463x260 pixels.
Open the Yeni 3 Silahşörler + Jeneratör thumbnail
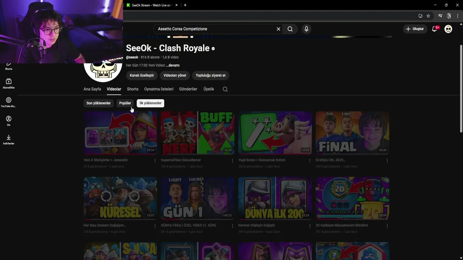tap(120, 133)
